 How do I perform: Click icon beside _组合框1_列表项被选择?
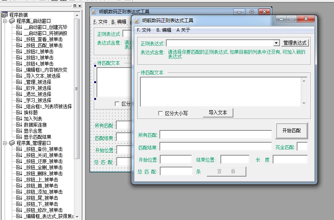point(19,106)
